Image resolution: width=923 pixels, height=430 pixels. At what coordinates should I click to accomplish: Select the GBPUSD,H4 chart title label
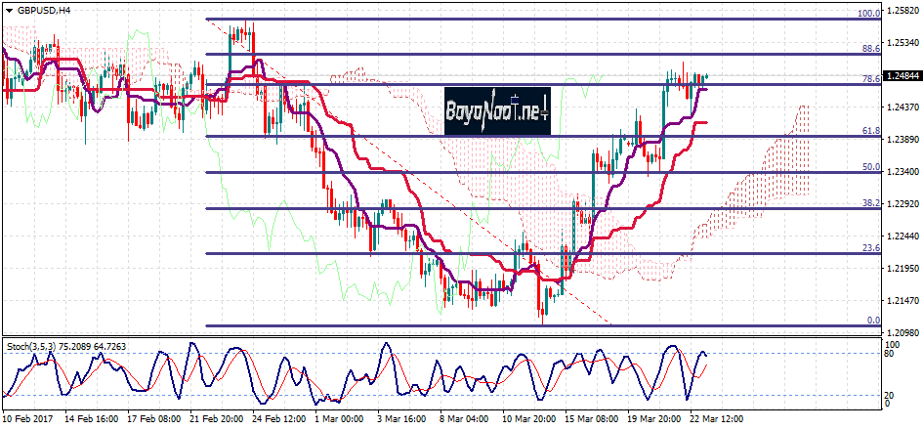[44, 11]
